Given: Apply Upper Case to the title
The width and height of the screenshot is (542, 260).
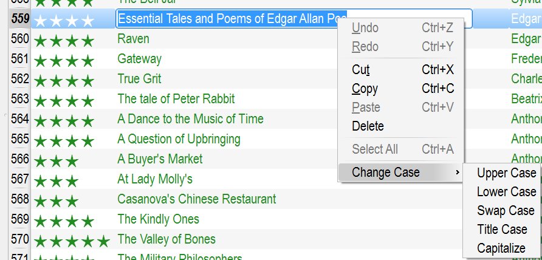Looking at the screenshot, I should 506,173.
